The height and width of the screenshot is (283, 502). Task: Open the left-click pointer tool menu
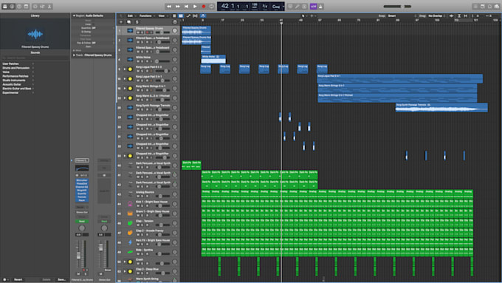pos(303,16)
